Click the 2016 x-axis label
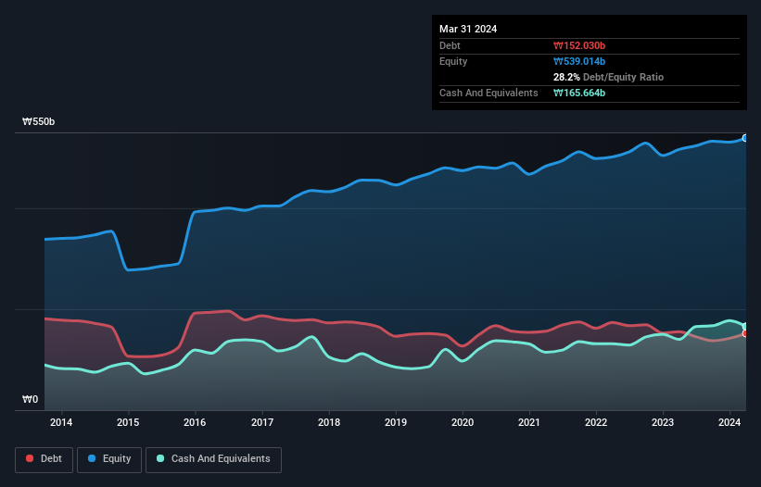Viewport: 761px width, 487px height. tap(195, 422)
